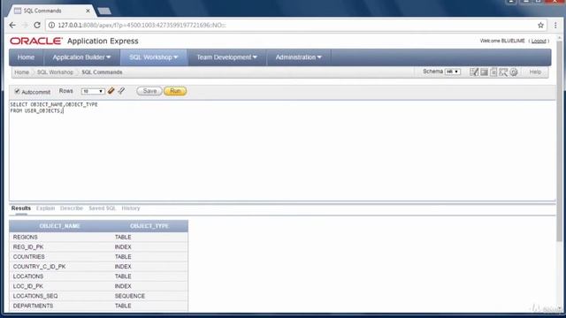The height and width of the screenshot is (318, 566).
Task: Open the Rows count dropdown
Action: (x=93, y=91)
